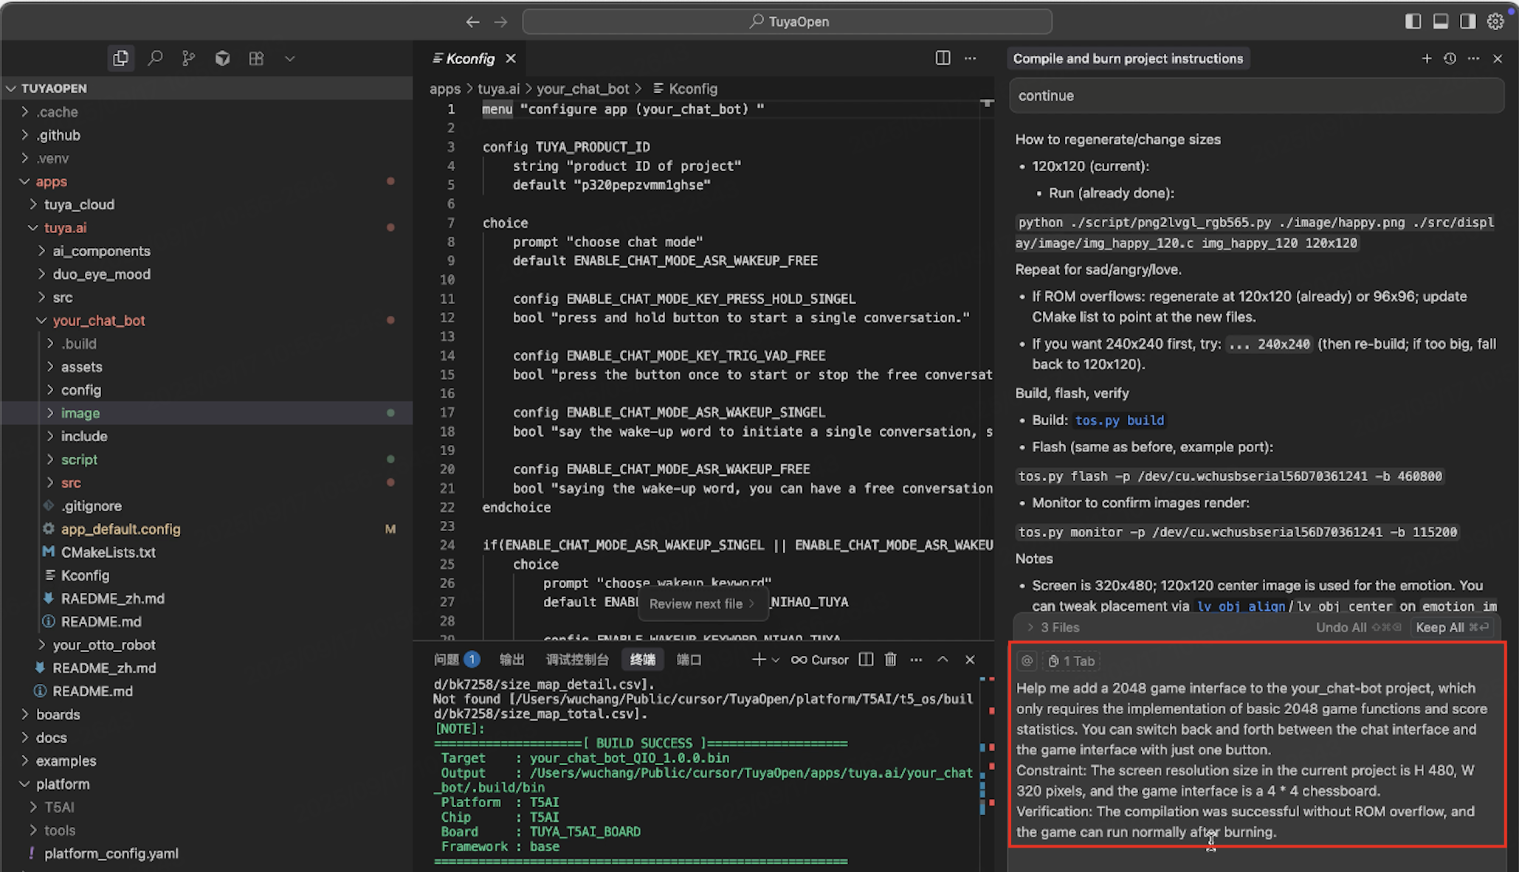Click Review next file button

[701, 603]
